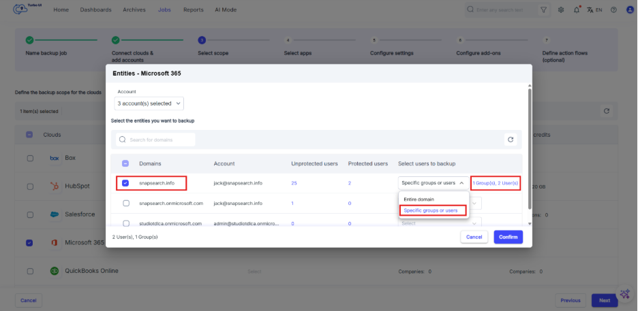Expand the '3 account(s) selected' dropdown

(149, 103)
